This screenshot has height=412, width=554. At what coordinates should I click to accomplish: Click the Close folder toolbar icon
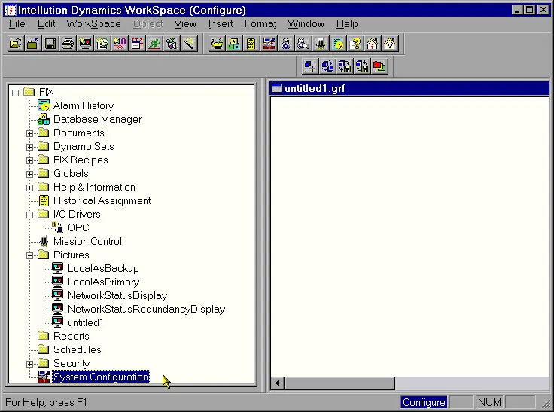click(x=33, y=44)
